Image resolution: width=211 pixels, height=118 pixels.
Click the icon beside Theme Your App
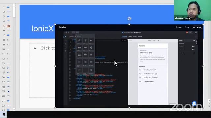[x=140, y=82]
